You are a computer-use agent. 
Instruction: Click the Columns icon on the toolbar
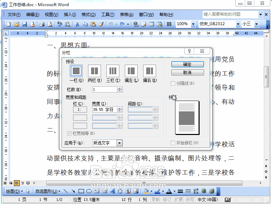coord(168,24)
